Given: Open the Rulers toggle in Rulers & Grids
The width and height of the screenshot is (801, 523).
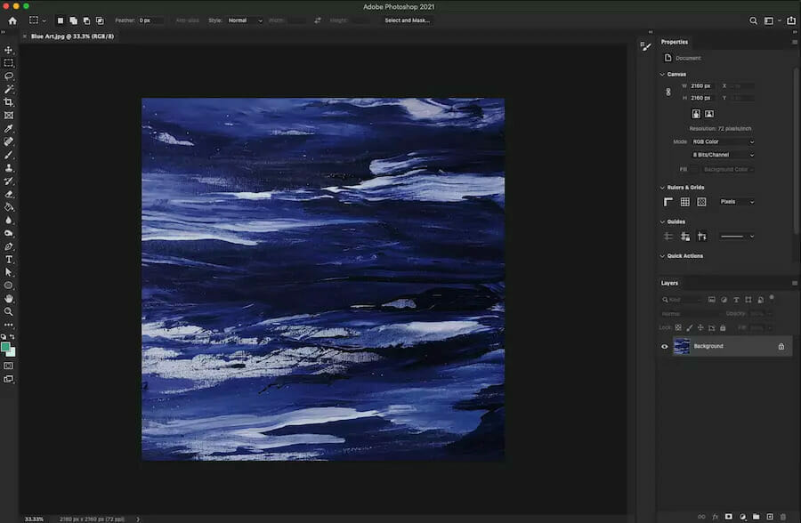Looking at the screenshot, I should [667, 202].
